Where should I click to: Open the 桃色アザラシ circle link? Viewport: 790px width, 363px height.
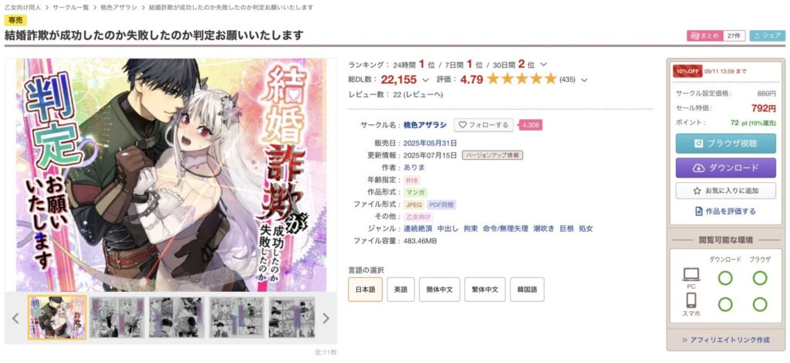pyautogui.click(x=425, y=125)
